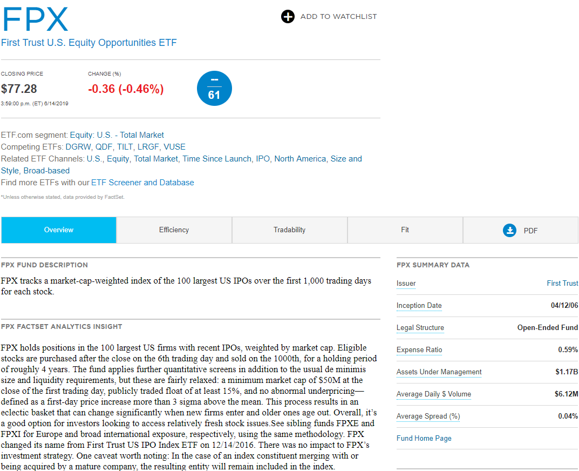Image resolution: width=579 pixels, height=471 pixels.
Task: Open the Overview tab
Action: pyautogui.click(x=59, y=230)
